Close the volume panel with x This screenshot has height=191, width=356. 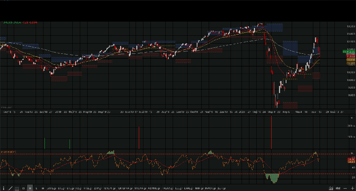pyautogui.click(x=352, y=117)
